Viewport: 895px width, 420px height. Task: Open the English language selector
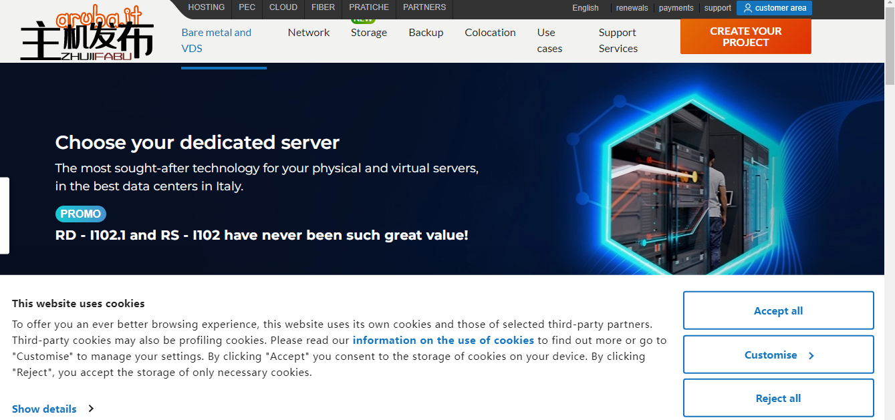[x=585, y=8]
